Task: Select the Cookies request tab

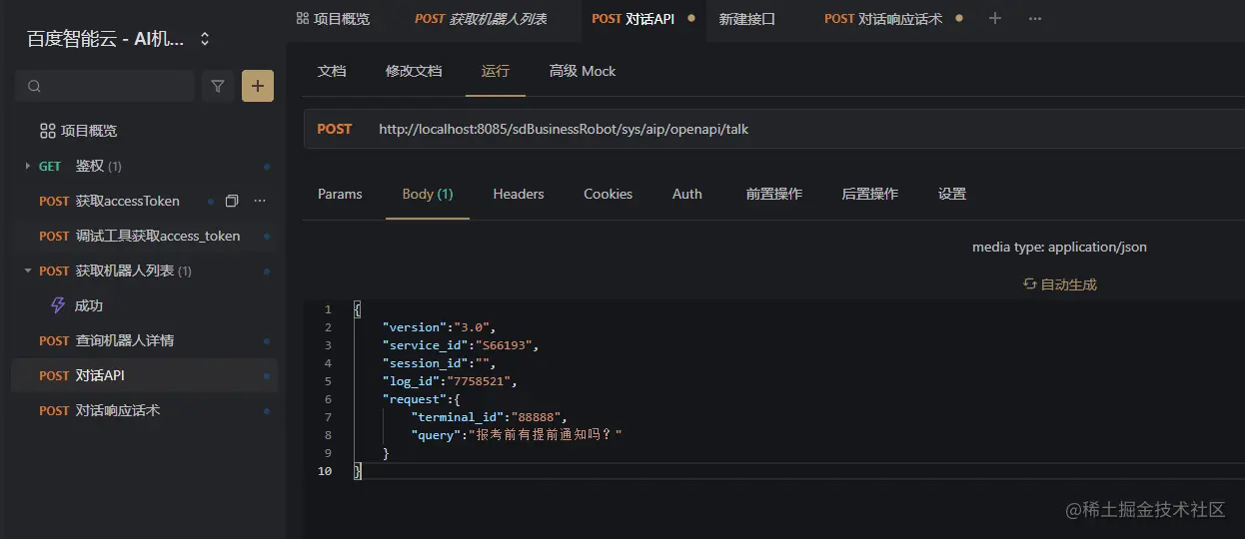Action: coord(609,194)
